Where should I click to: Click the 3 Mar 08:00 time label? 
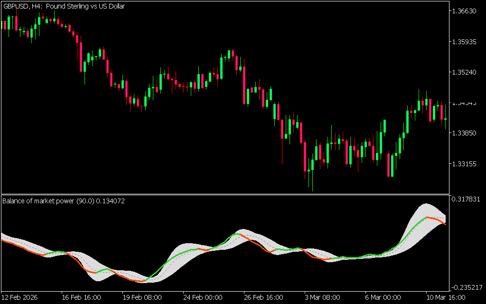point(322,297)
